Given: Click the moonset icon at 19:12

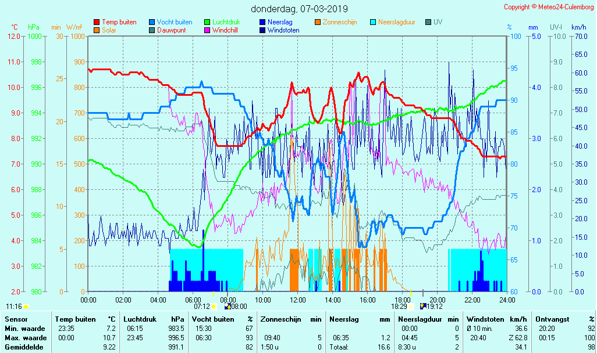Looking at the screenshot, I should pyautogui.click(x=422, y=306).
